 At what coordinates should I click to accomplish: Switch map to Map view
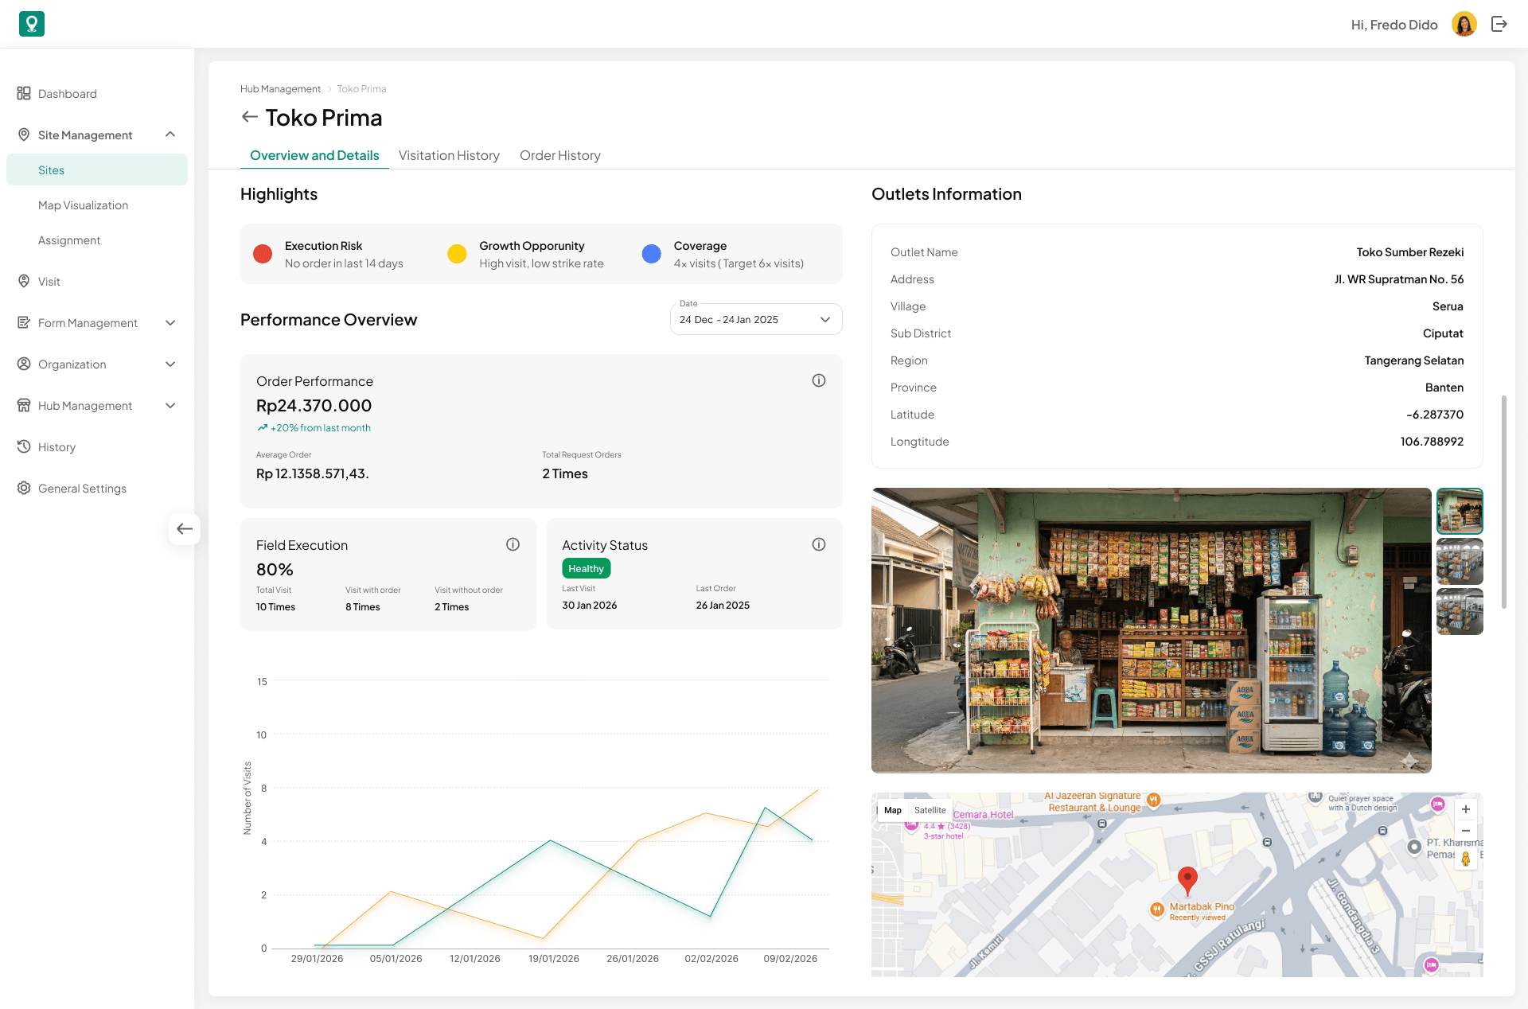pyautogui.click(x=893, y=810)
